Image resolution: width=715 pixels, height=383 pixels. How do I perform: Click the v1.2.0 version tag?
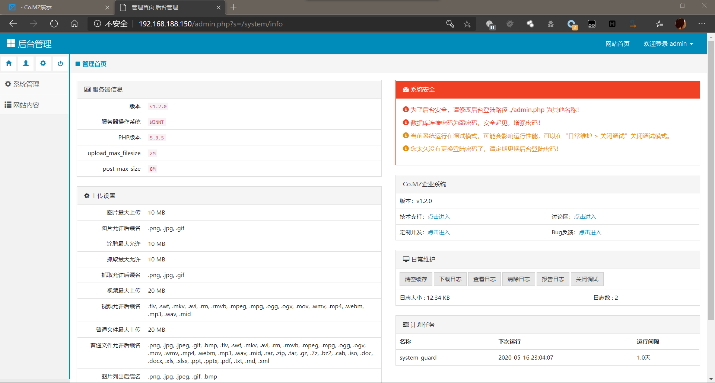tap(158, 107)
